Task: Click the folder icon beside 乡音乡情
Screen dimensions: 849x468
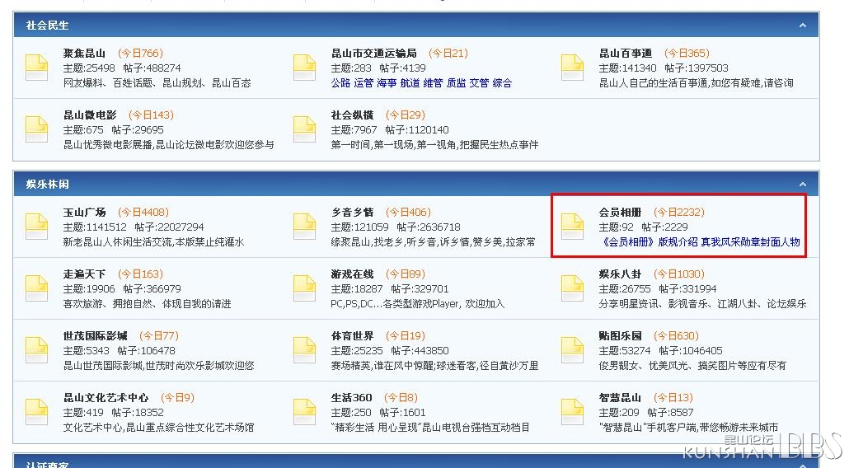Action: coord(304,227)
